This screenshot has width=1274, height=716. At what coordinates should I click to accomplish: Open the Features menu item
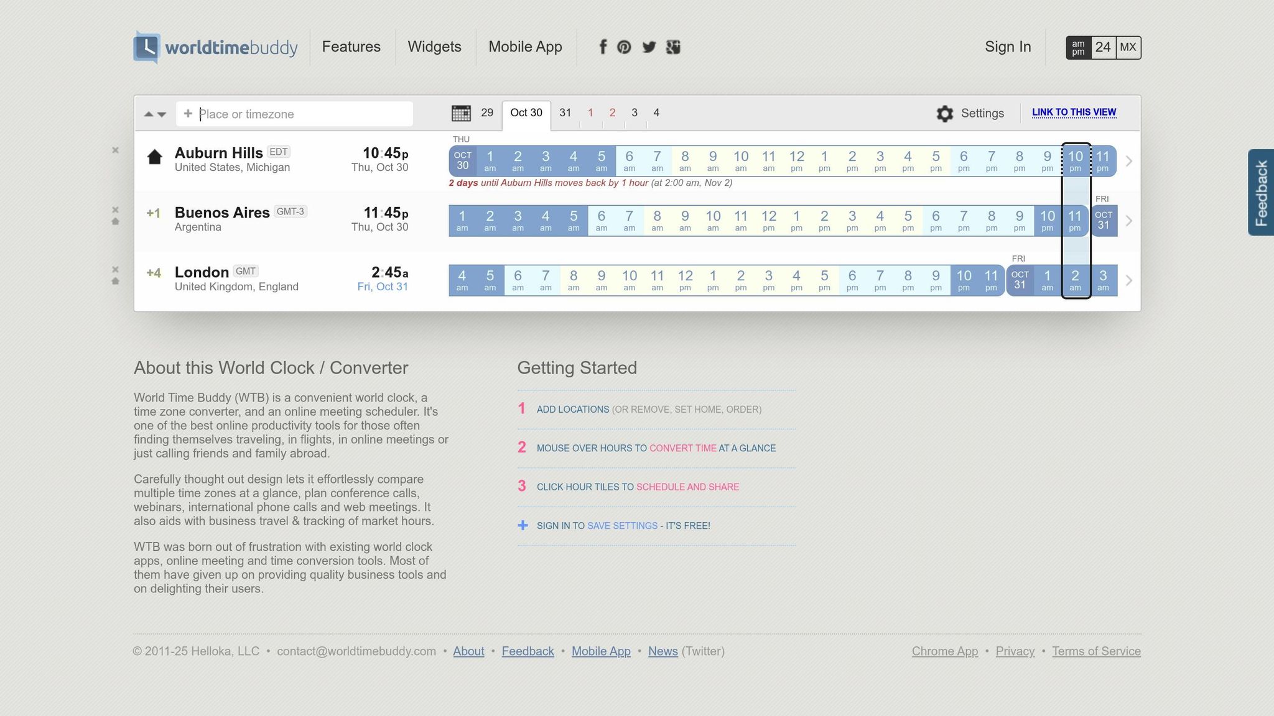click(x=351, y=47)
